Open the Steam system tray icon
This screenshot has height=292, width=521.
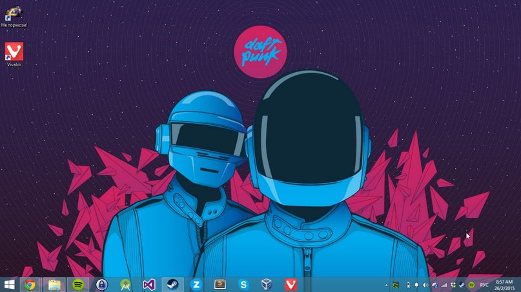[x=462, y=285]
